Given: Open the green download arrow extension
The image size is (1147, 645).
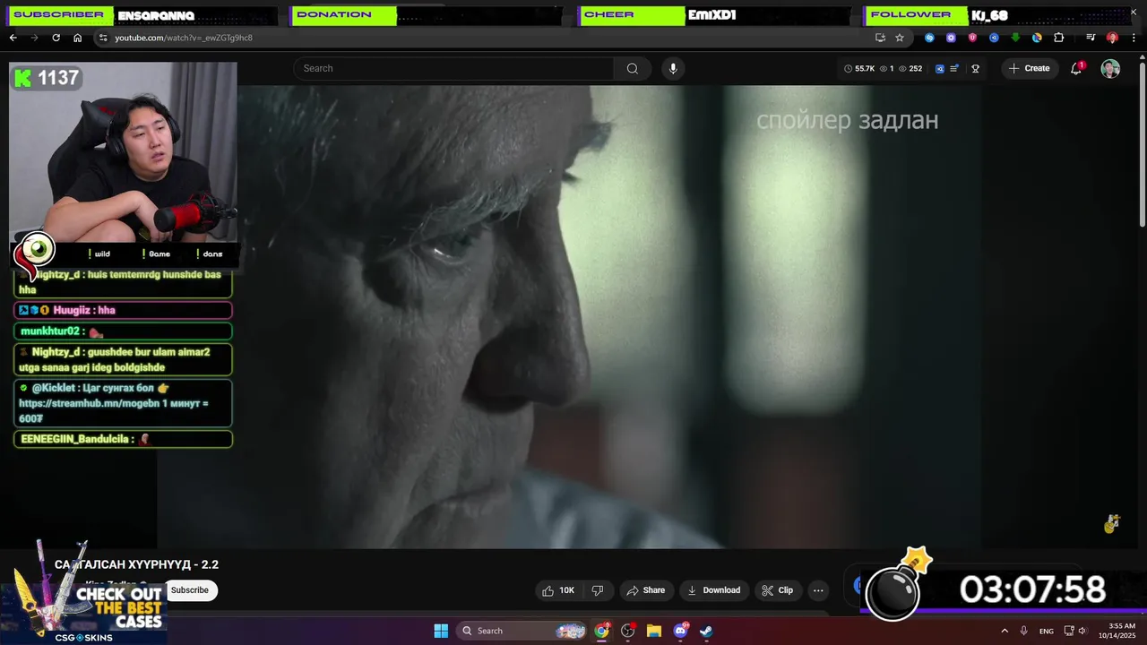Looking at the screenshot, I should [x=1015, y=38].
